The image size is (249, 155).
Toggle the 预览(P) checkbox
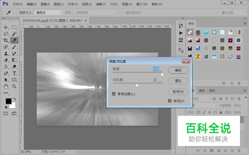click(169, 101)
